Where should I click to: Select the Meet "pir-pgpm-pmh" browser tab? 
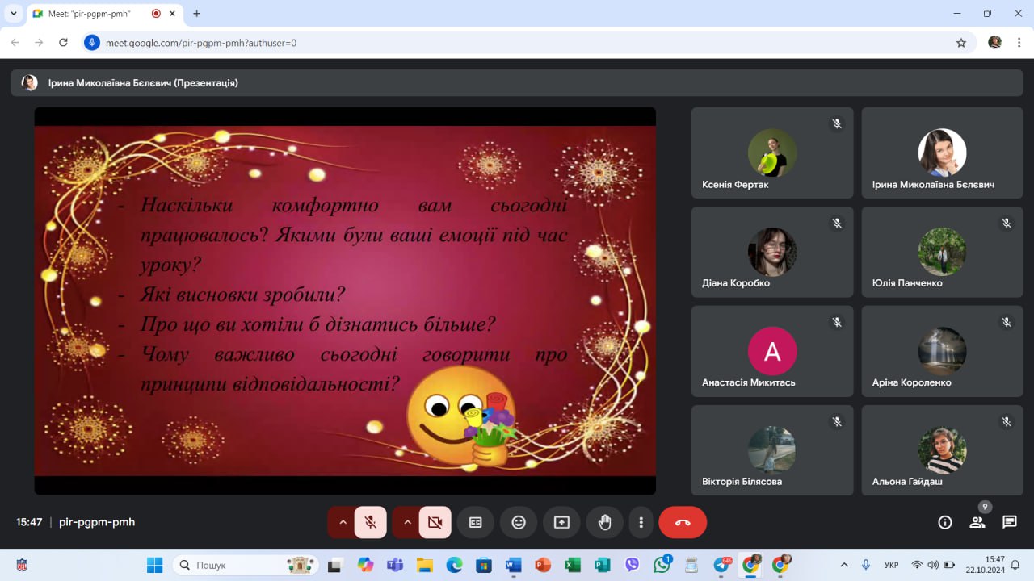93,14
